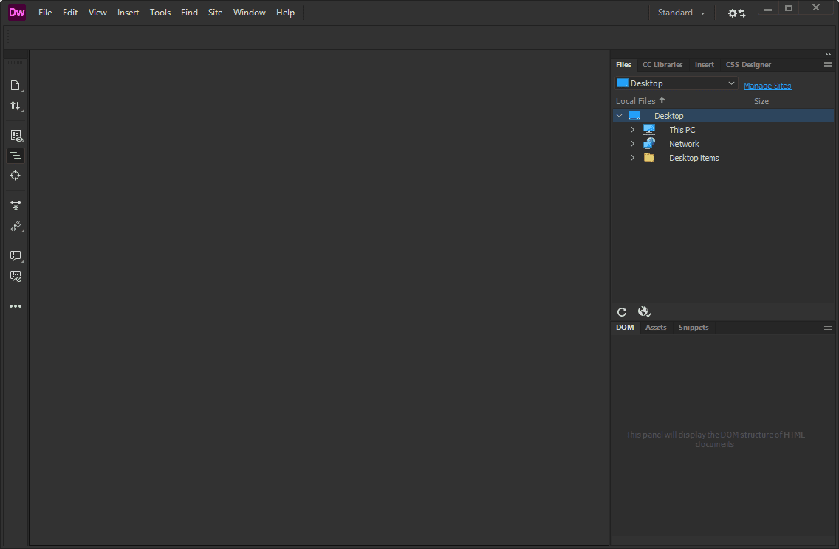The image size is (839, 549).
Task: Select the This PC tree item
Action: pyautogui.click(x=682, y=130)
